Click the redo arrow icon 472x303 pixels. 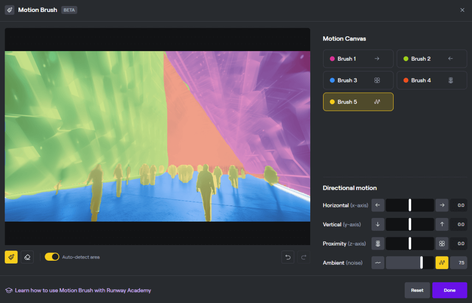[304, 257]
